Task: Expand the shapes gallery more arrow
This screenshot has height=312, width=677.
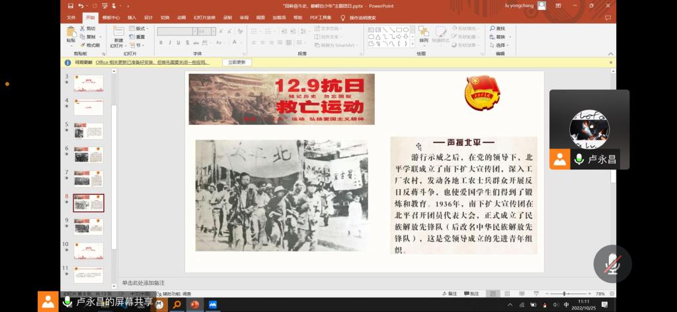Action: tap(413, 44)
